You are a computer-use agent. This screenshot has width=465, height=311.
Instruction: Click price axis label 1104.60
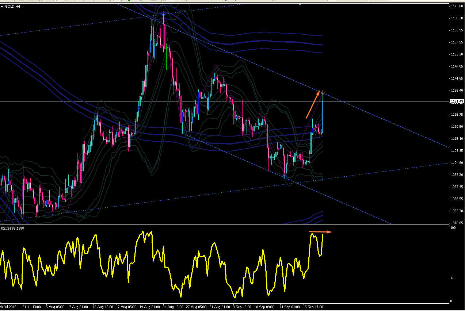pos(457,163)
